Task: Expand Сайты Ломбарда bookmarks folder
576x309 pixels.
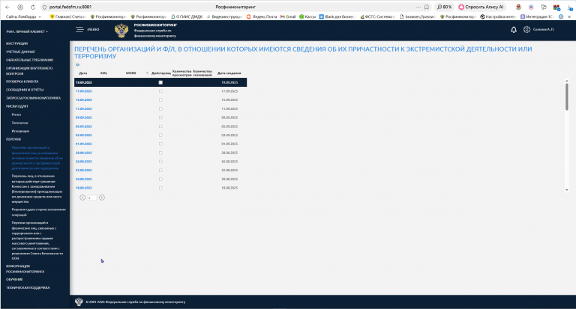Action: (23, 16)
